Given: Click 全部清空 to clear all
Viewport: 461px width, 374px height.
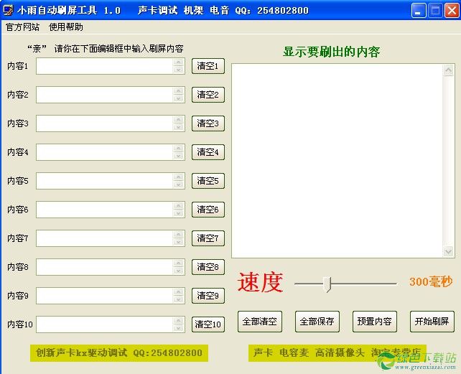Looking at the screenshot, I should (259, 322).
